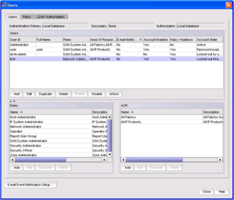Viewport: 234px width, 200px height.
Task: Select the Users tab
Action: (13, 17)
